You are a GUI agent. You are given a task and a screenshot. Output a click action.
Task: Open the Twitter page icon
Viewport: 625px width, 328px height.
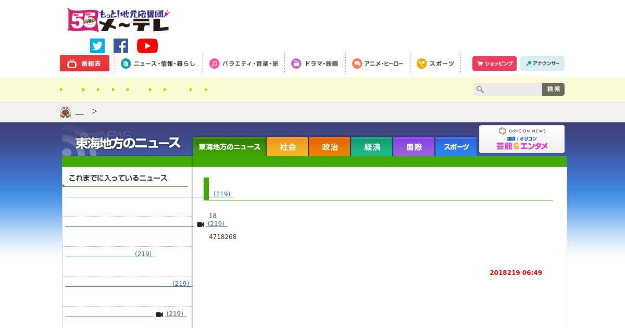(x=97, y=46)
